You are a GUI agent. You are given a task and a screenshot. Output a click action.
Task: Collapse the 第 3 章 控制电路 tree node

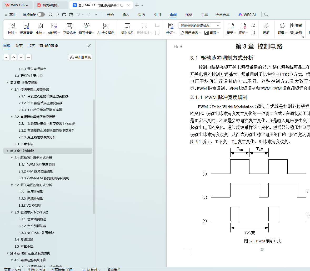point(7,151)
